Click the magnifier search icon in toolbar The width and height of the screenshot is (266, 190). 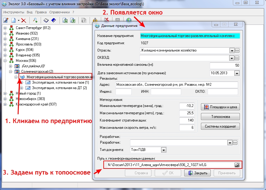(x=35, y=20)
